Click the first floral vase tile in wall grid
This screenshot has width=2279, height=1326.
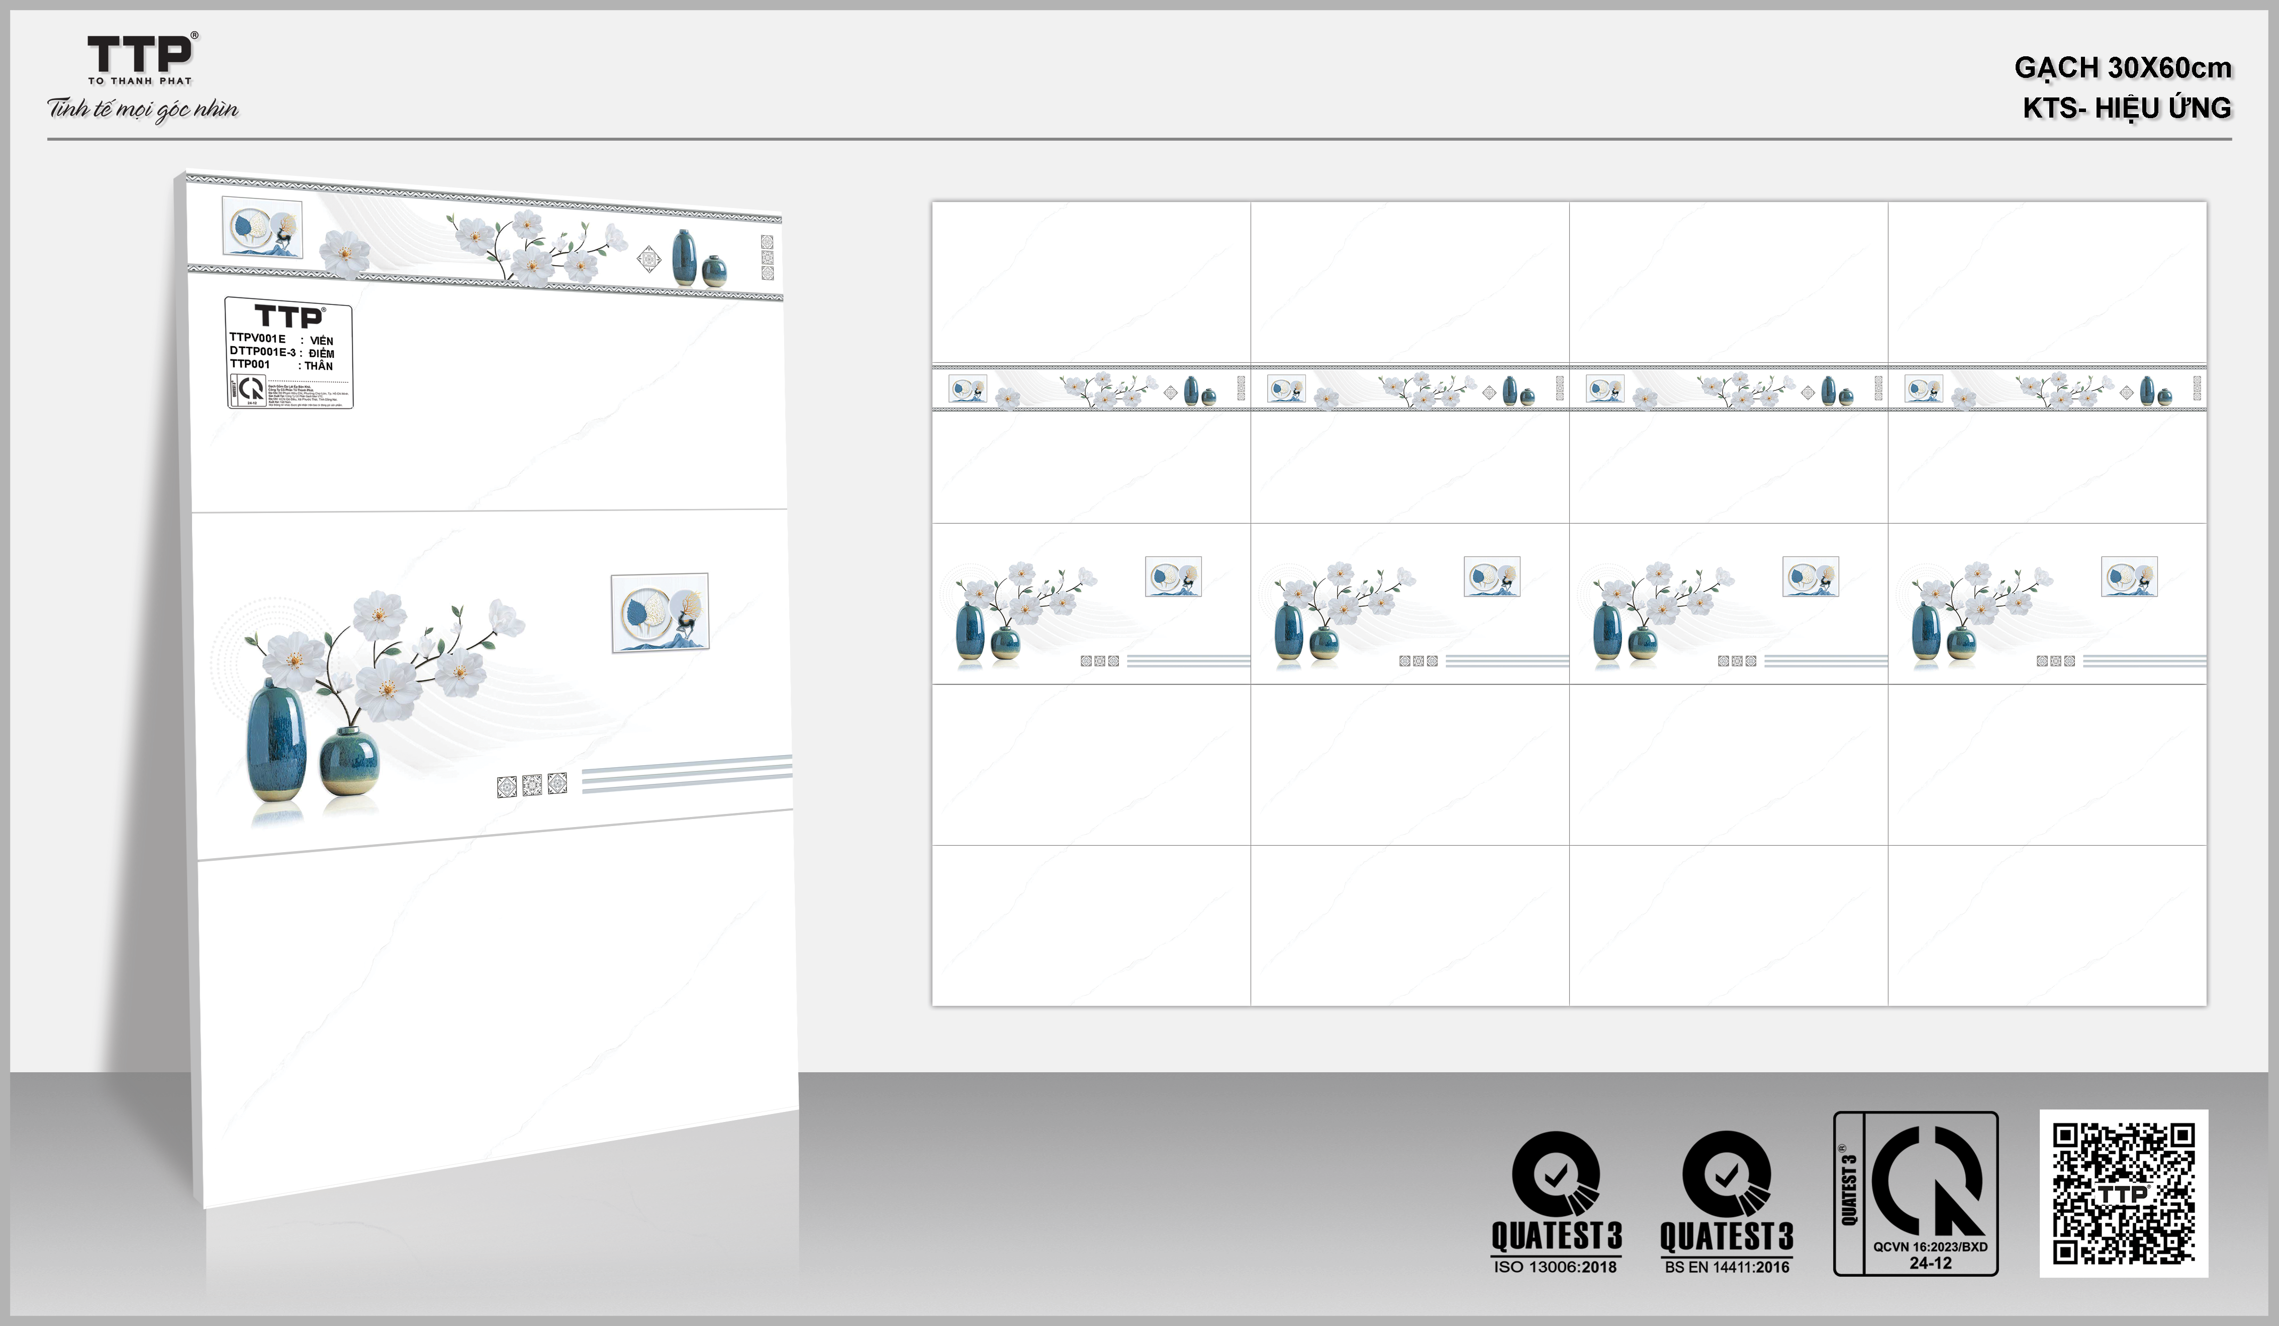coord(1091,604)
